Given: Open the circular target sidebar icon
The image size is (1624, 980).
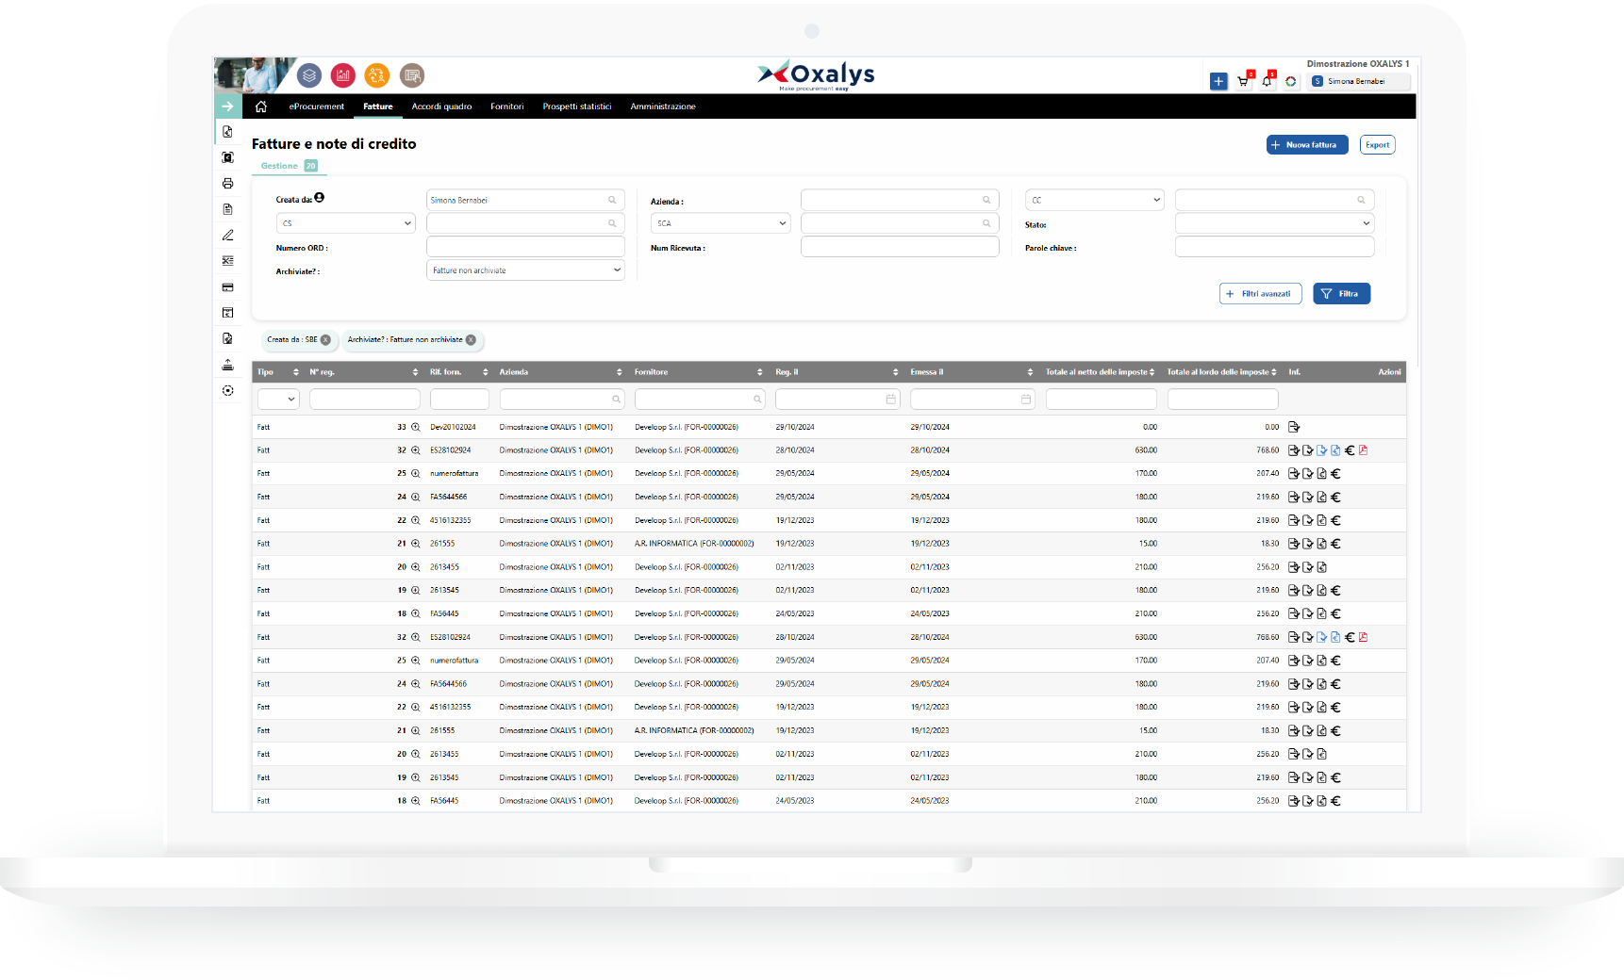Looking at the screenshot, I should click(227, 390).
